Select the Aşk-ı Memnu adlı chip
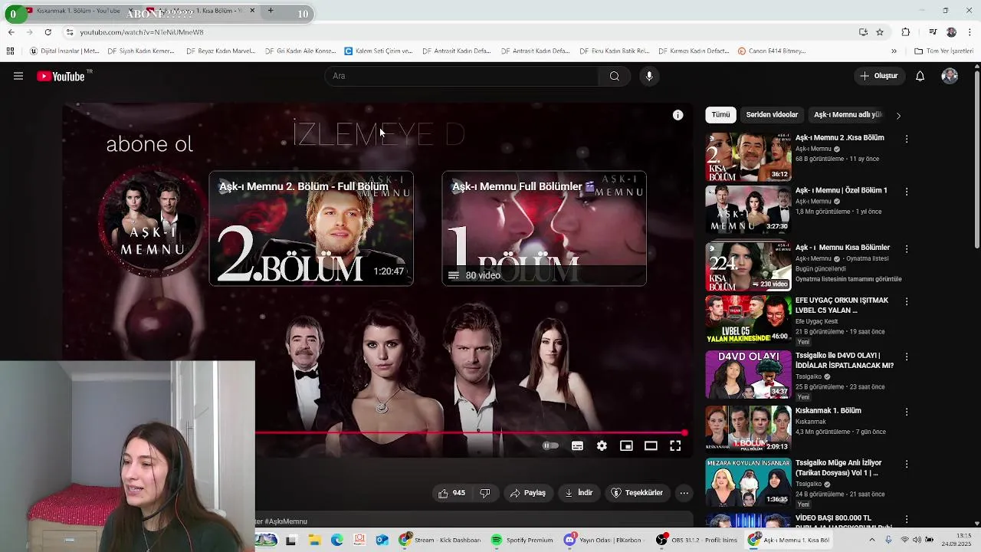981x552 pixels. tap(848, 115)
